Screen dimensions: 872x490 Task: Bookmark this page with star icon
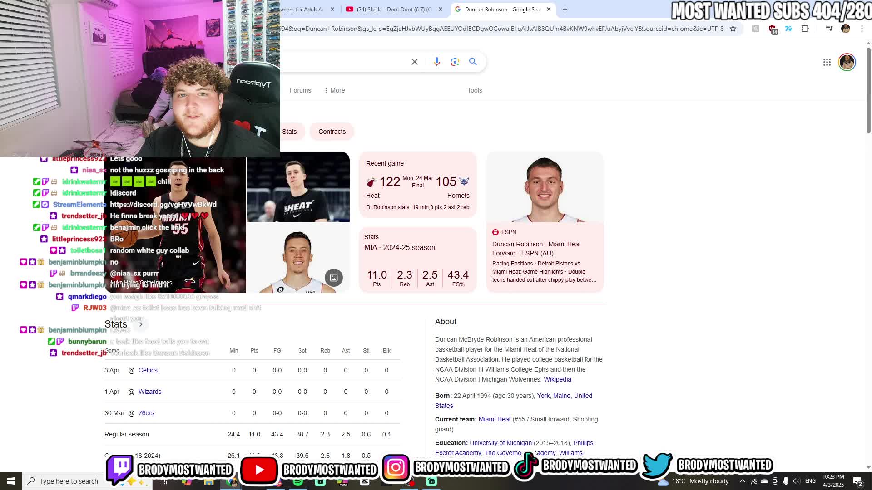733,29
